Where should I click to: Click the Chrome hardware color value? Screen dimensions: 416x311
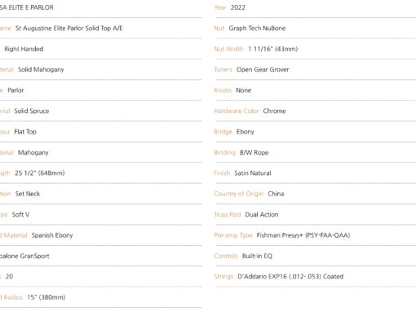click(274, 111)
